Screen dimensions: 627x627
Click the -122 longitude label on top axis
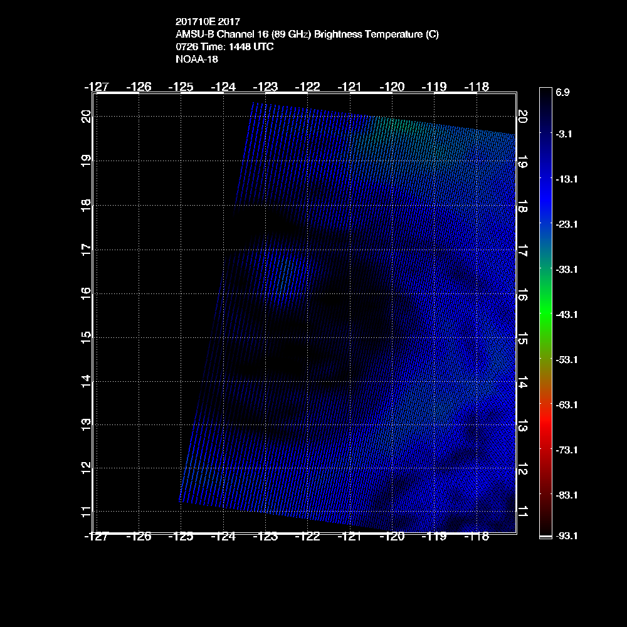click(x=307, y=87)
